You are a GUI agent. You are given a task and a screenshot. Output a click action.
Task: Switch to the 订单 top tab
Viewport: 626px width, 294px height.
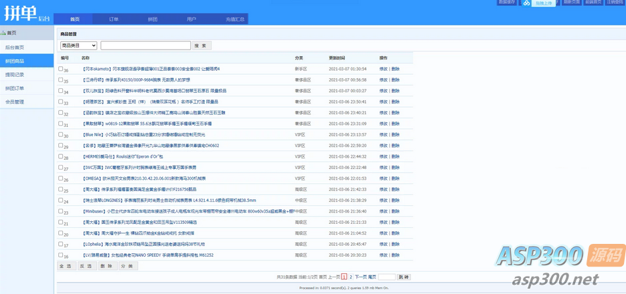pyautogui.click(x=114, y=19)
